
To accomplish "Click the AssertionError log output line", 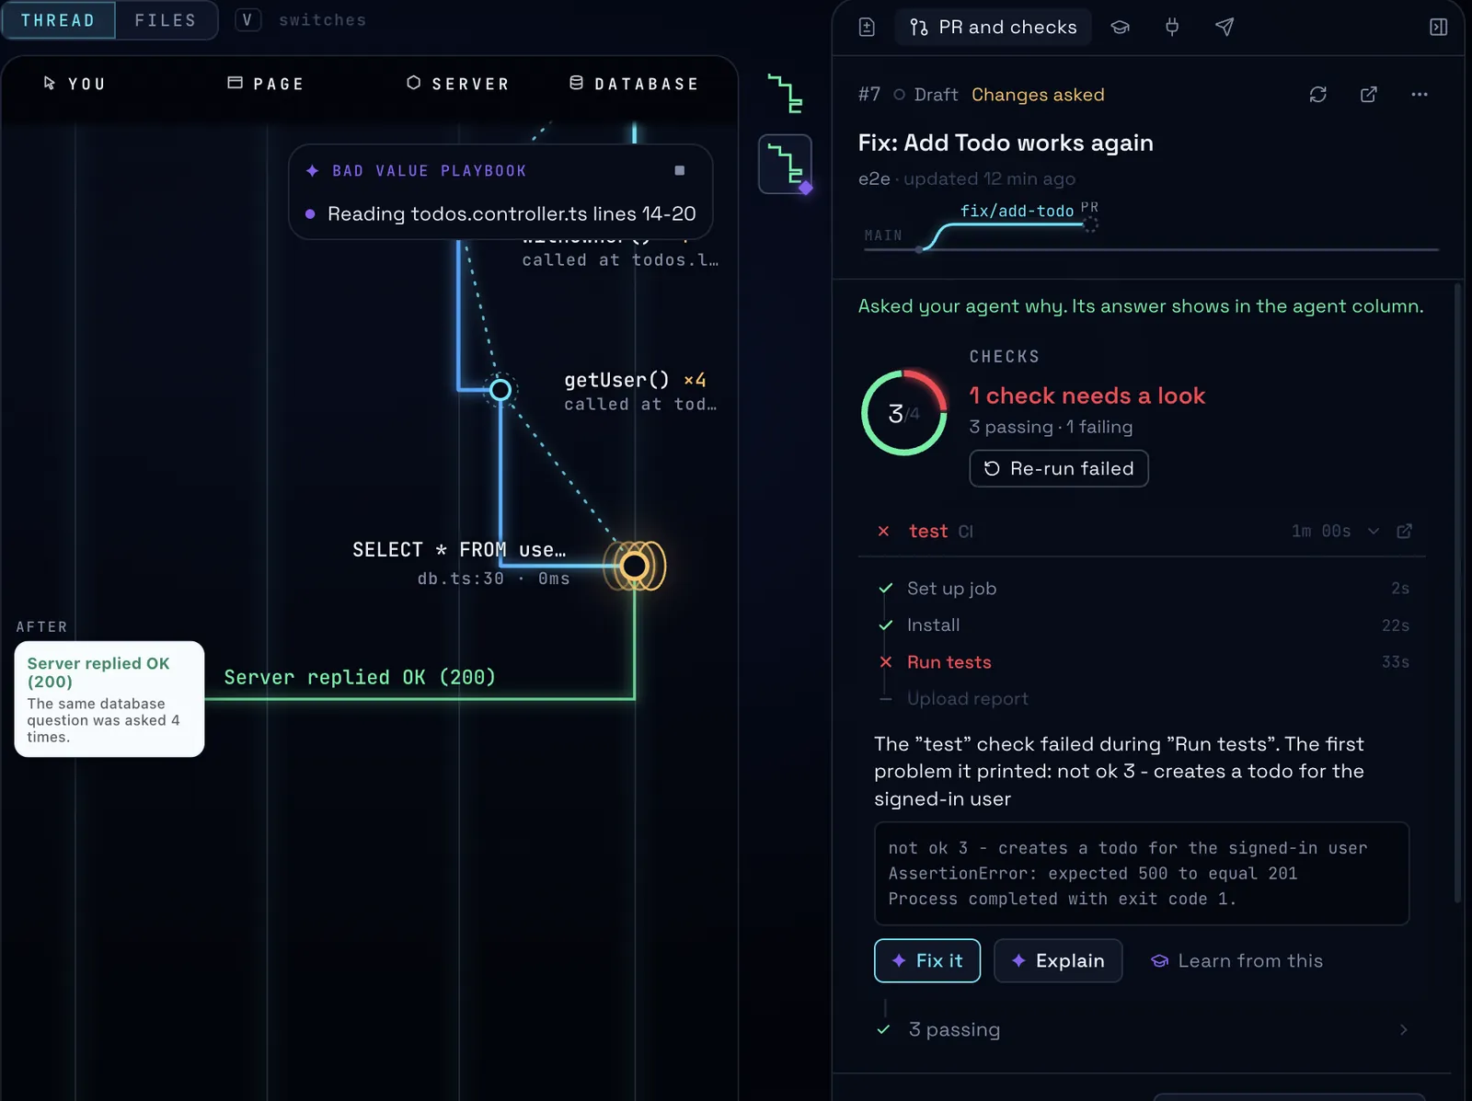I will tap(1092, 874).
